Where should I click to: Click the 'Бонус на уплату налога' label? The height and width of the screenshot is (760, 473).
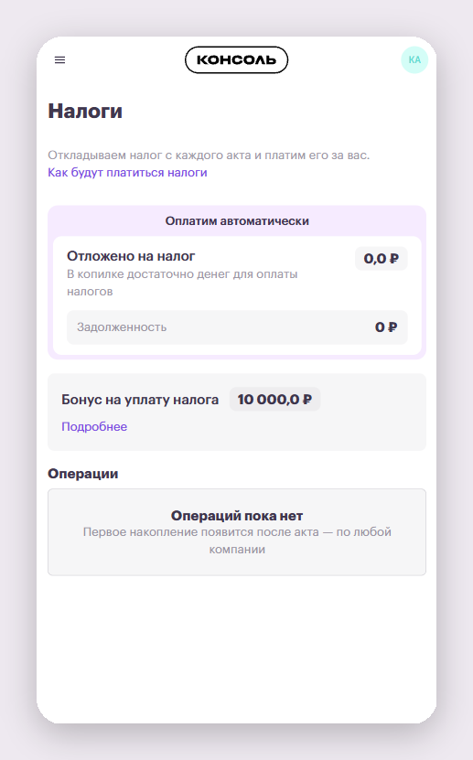click(140, 400)
